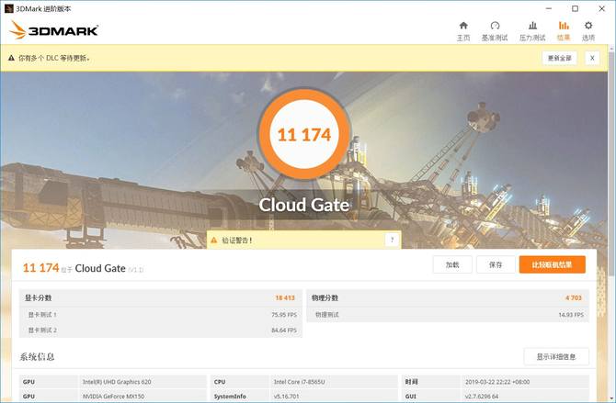Go to the Home (主页) tab
This screenshot has height=403, width=616.
pyautogui.click(x=463, y=31)
